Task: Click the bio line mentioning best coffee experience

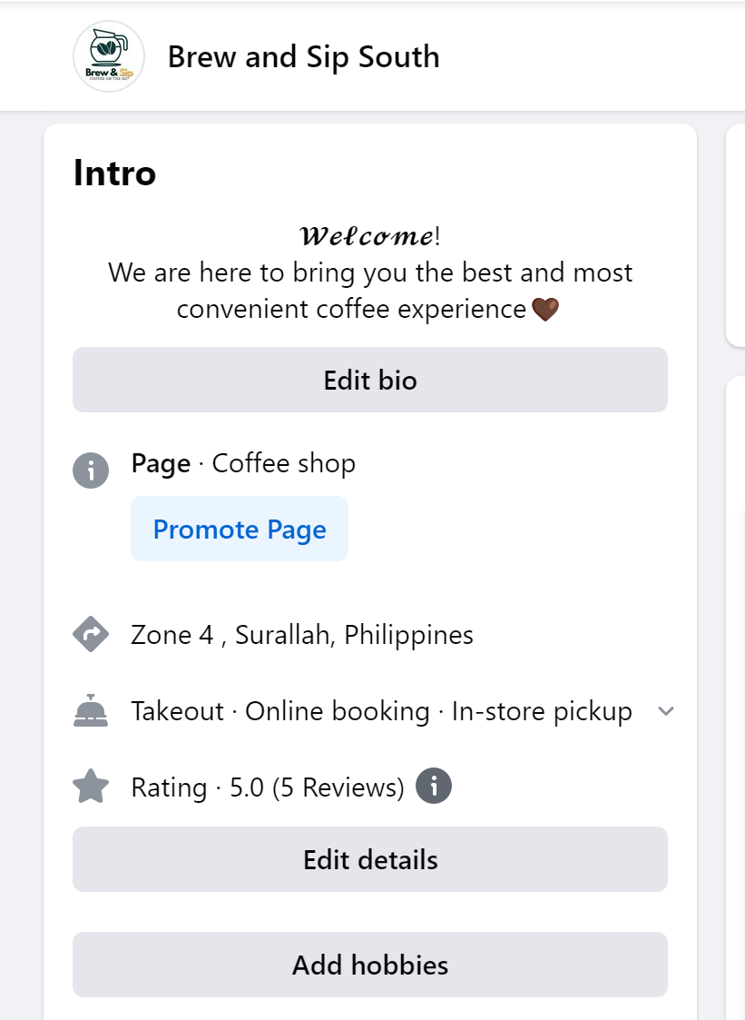Action: coord(370,272)
